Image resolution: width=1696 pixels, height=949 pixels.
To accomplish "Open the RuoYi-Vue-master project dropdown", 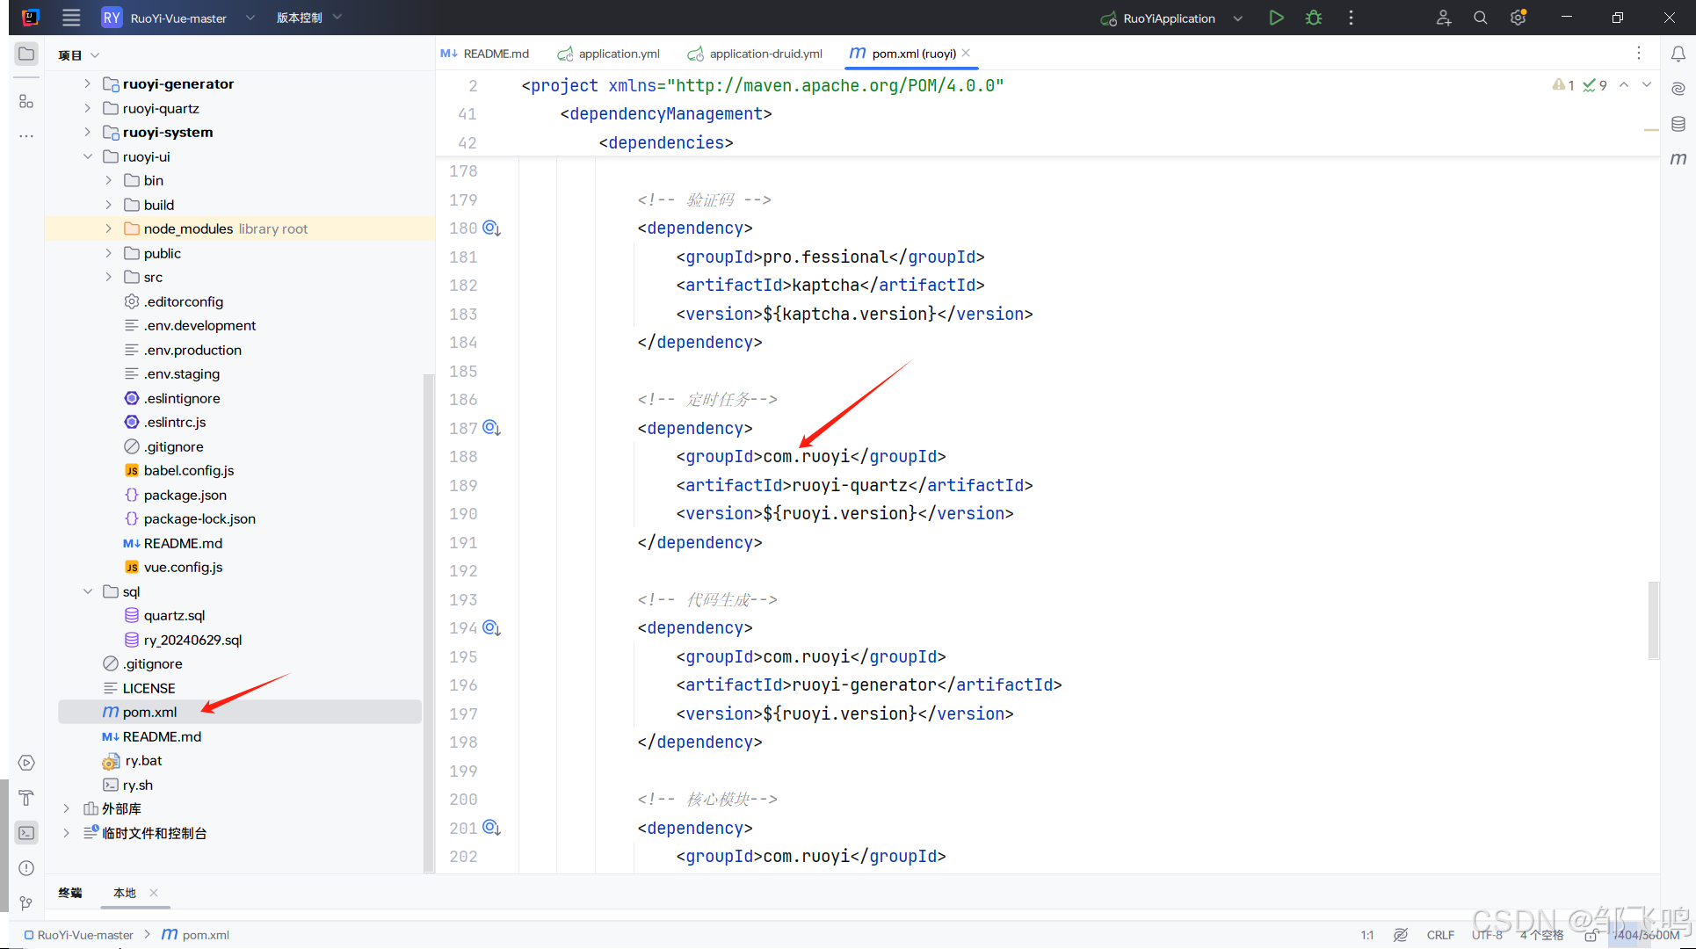I will pos(178,18).
